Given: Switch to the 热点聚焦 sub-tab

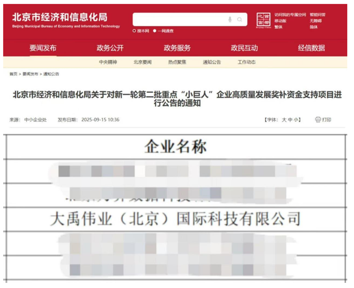Looking at the screenshot, I should [177, 62].
